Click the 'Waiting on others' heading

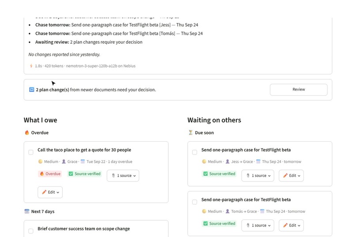pyautogui.click(x=214, y=120)
